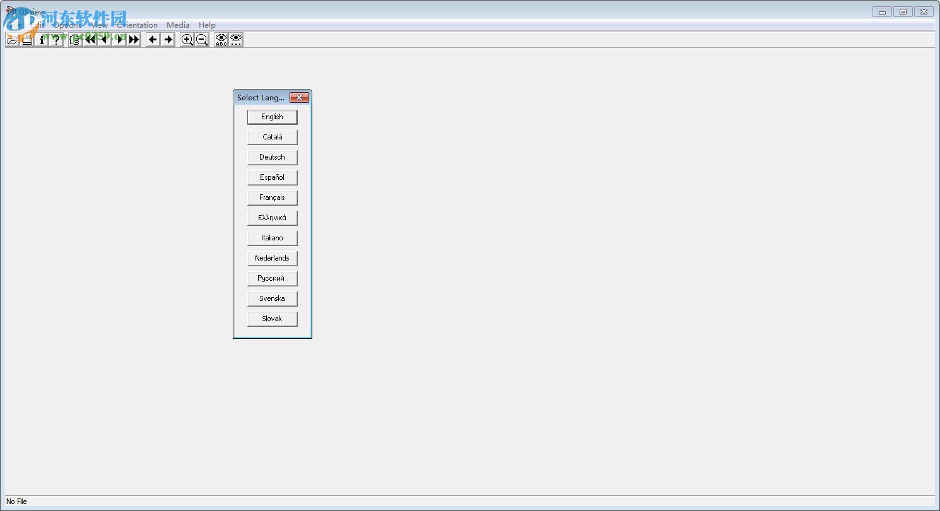
Task: Click the forward navigation arrow icon
Action: pos(168,40)
